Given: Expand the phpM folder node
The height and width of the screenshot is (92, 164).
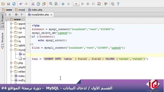Looking at the screenshot, I should (x=11, y=67).
